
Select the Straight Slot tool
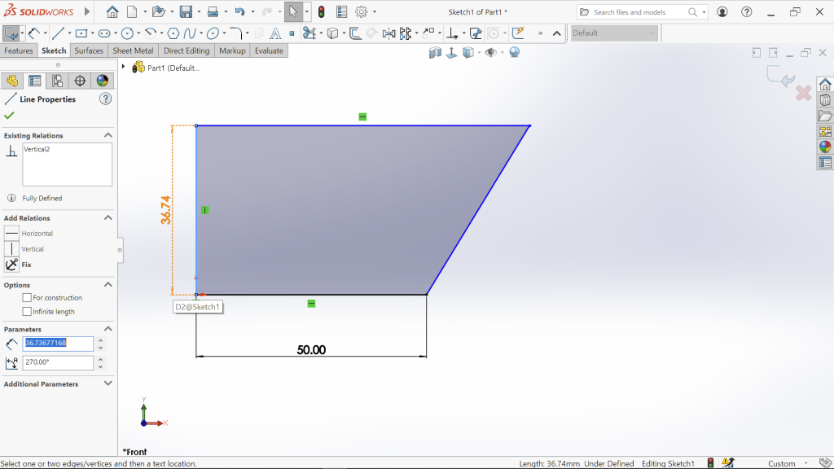(x=104, y=33)
